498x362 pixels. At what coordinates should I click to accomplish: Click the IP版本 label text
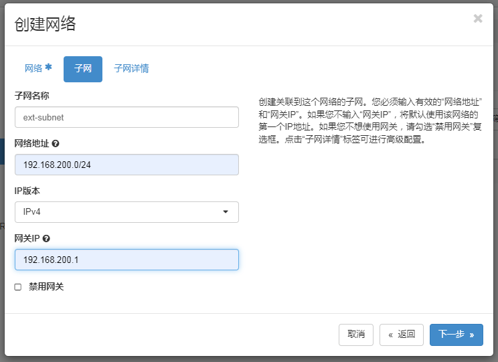27,191
